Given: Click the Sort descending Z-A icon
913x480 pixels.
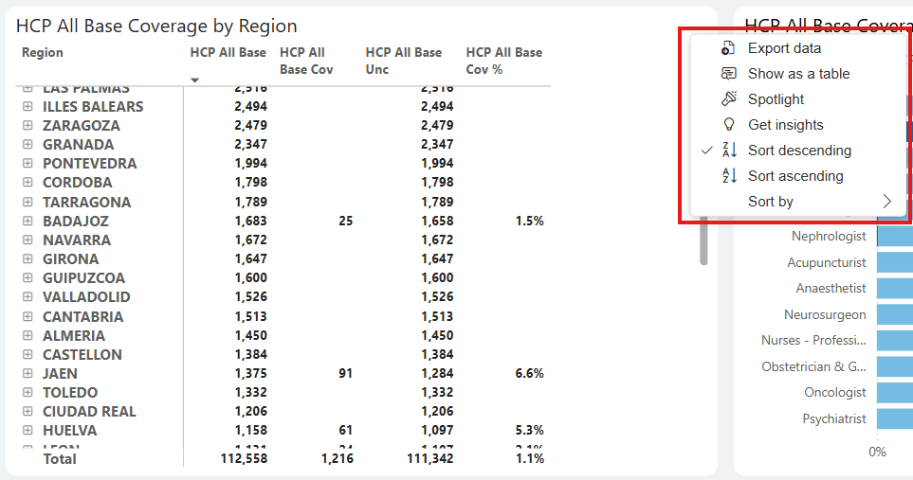Looking at the screenshot, I should (729, 151).
